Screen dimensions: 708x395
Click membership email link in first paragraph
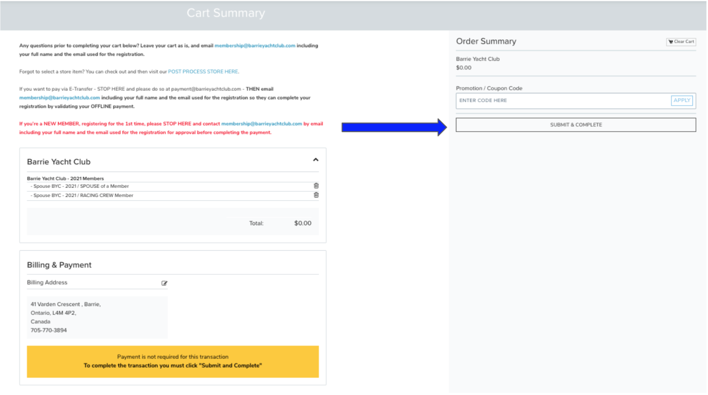point(254,46)
